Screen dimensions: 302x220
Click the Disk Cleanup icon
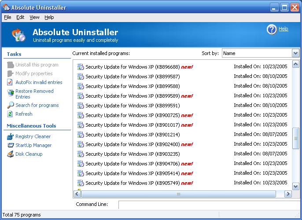pos(11,154)
